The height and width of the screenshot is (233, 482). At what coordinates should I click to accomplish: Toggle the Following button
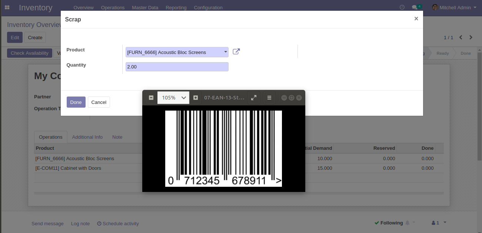point(389,223)
